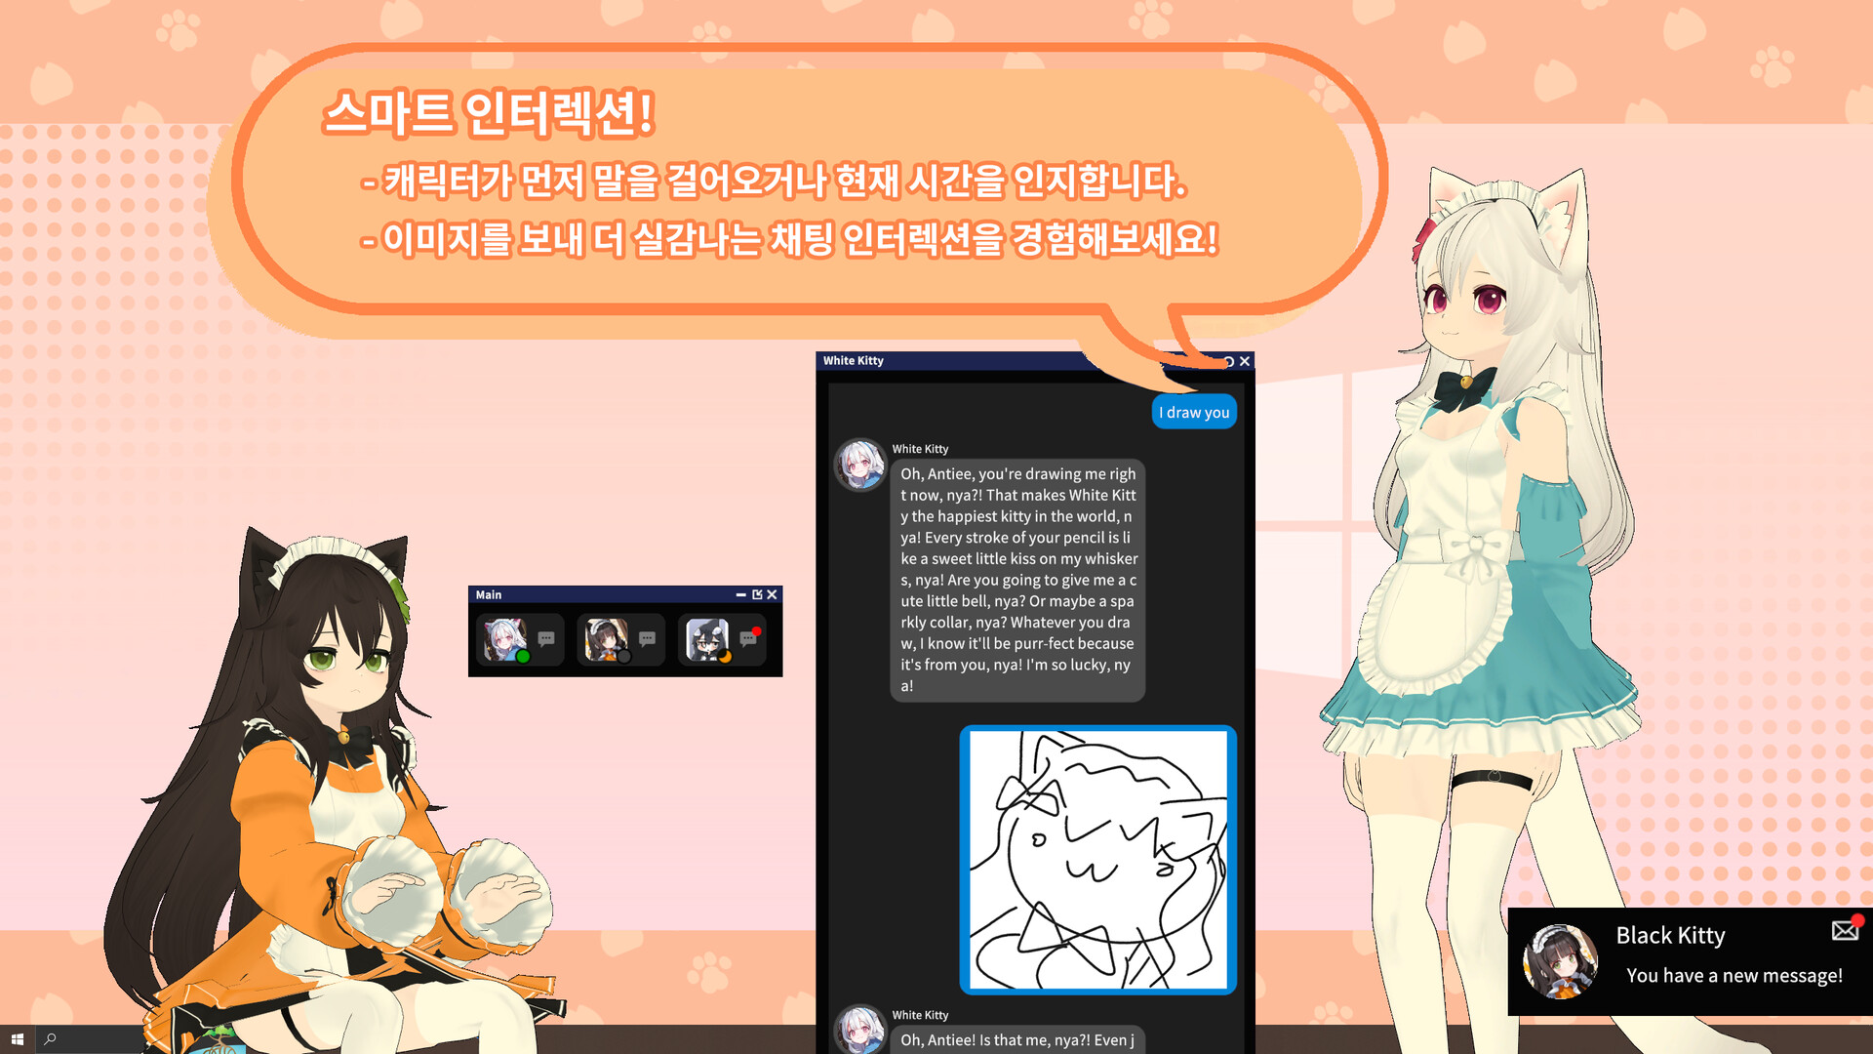Click the black-haired kitty avatar with moon status

pyautogui.click(x=706, y=639)
